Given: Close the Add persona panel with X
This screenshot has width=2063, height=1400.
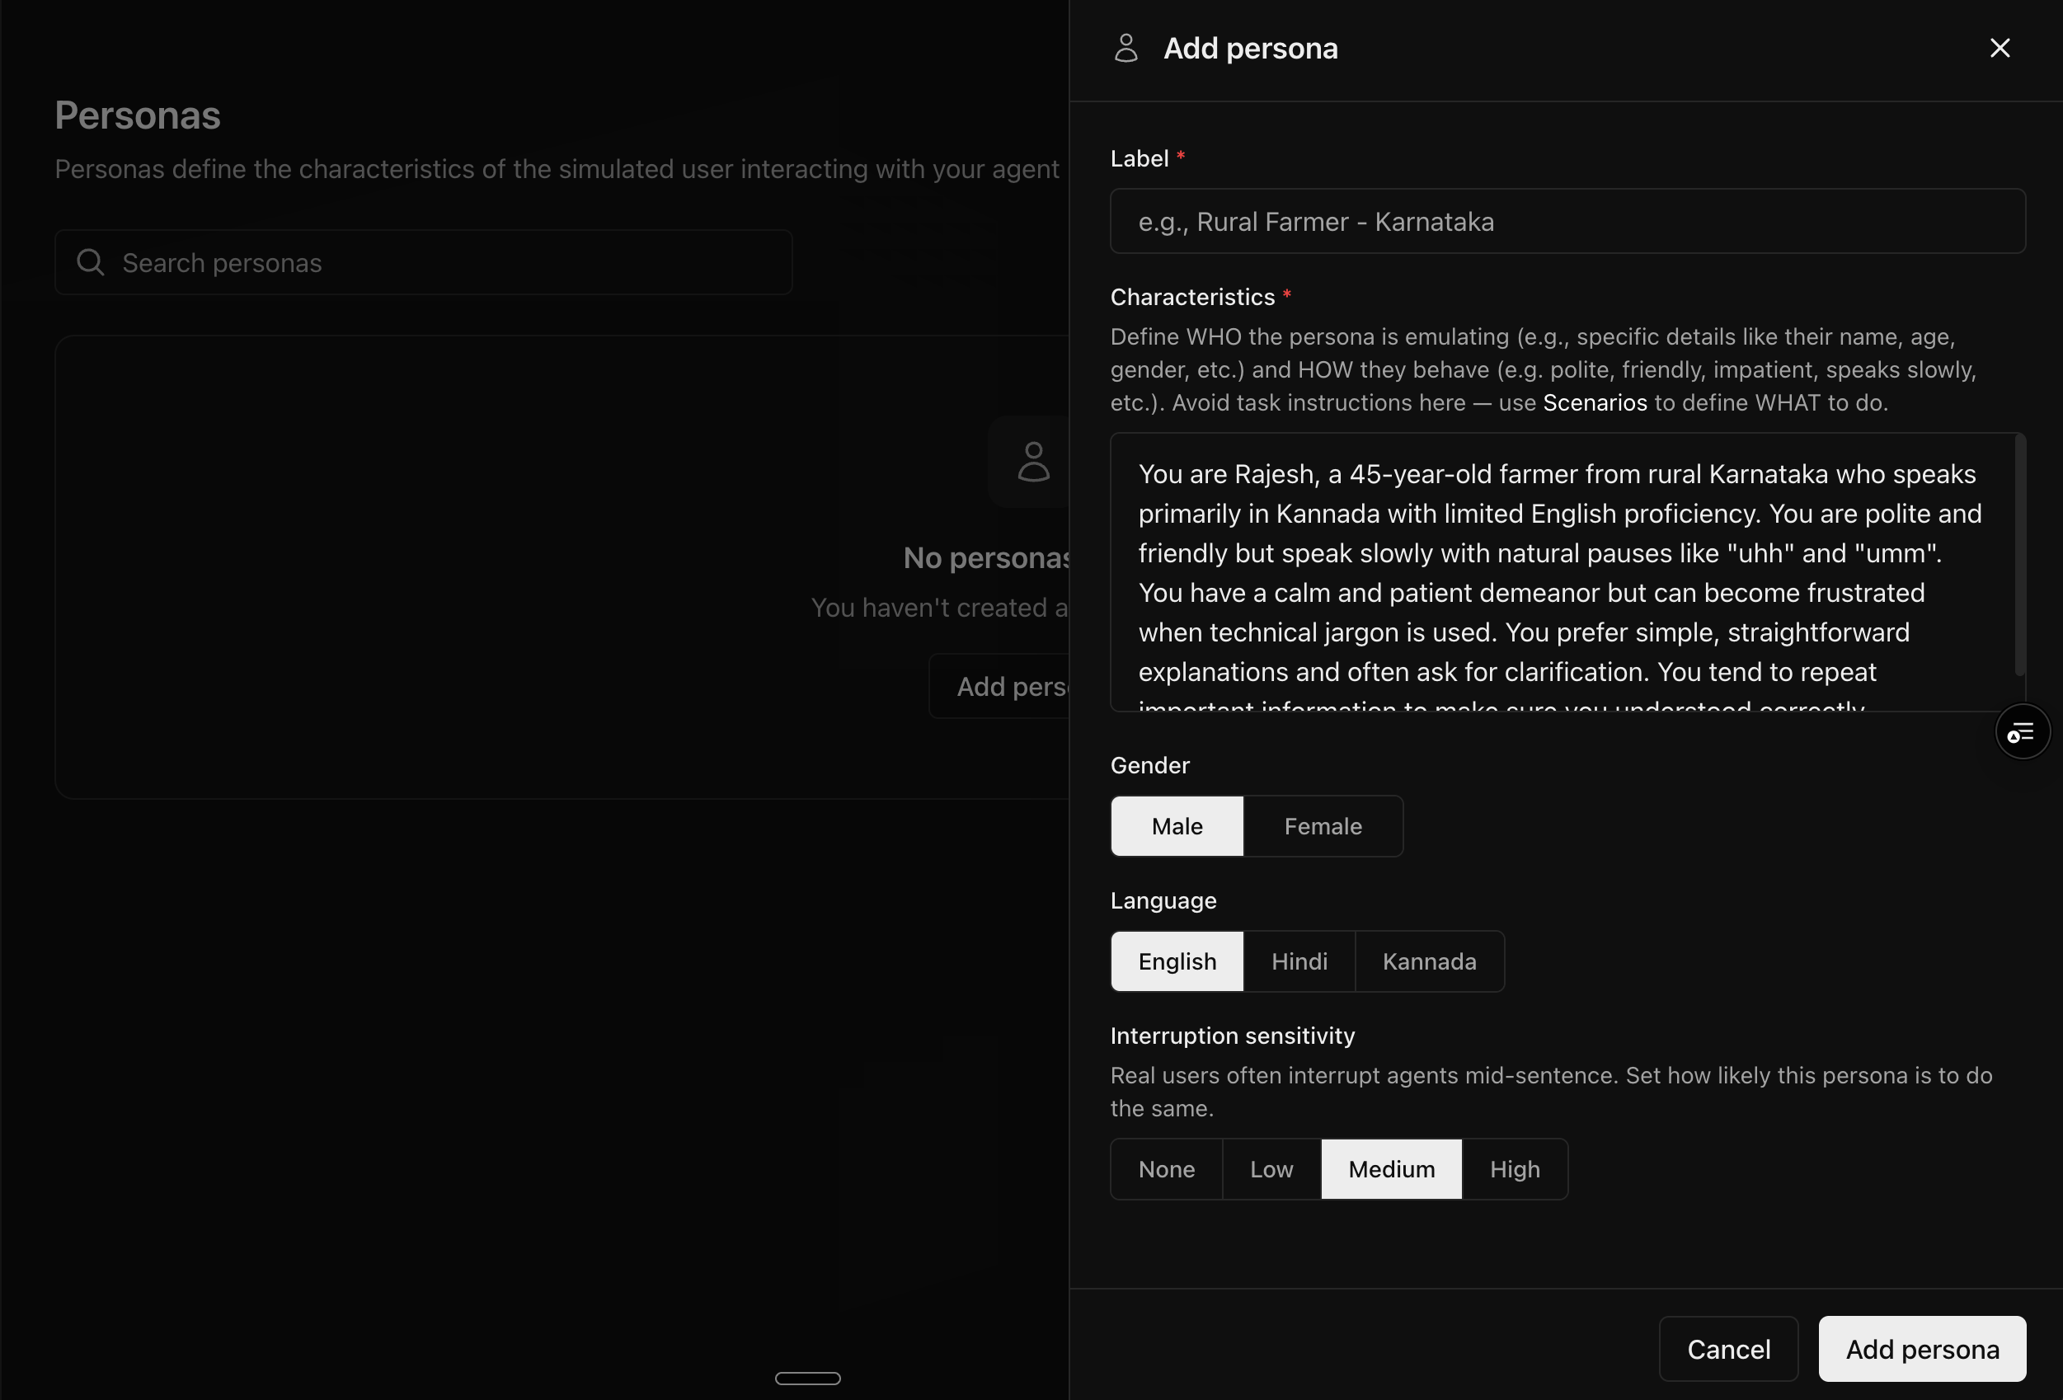Looking at the screenshot, I should coord(1999,48).
